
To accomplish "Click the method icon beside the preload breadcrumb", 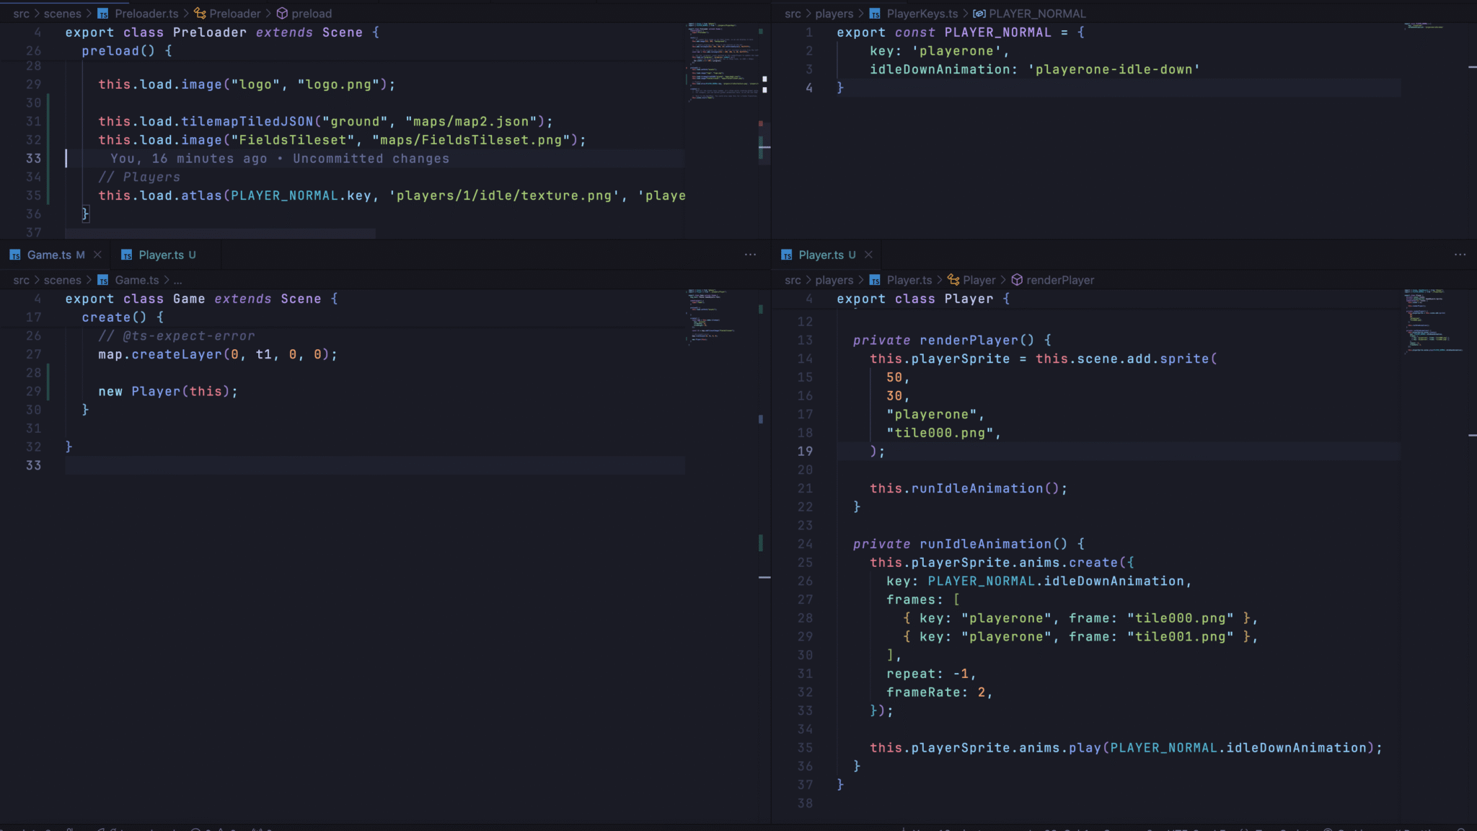I will pos(282,14).
